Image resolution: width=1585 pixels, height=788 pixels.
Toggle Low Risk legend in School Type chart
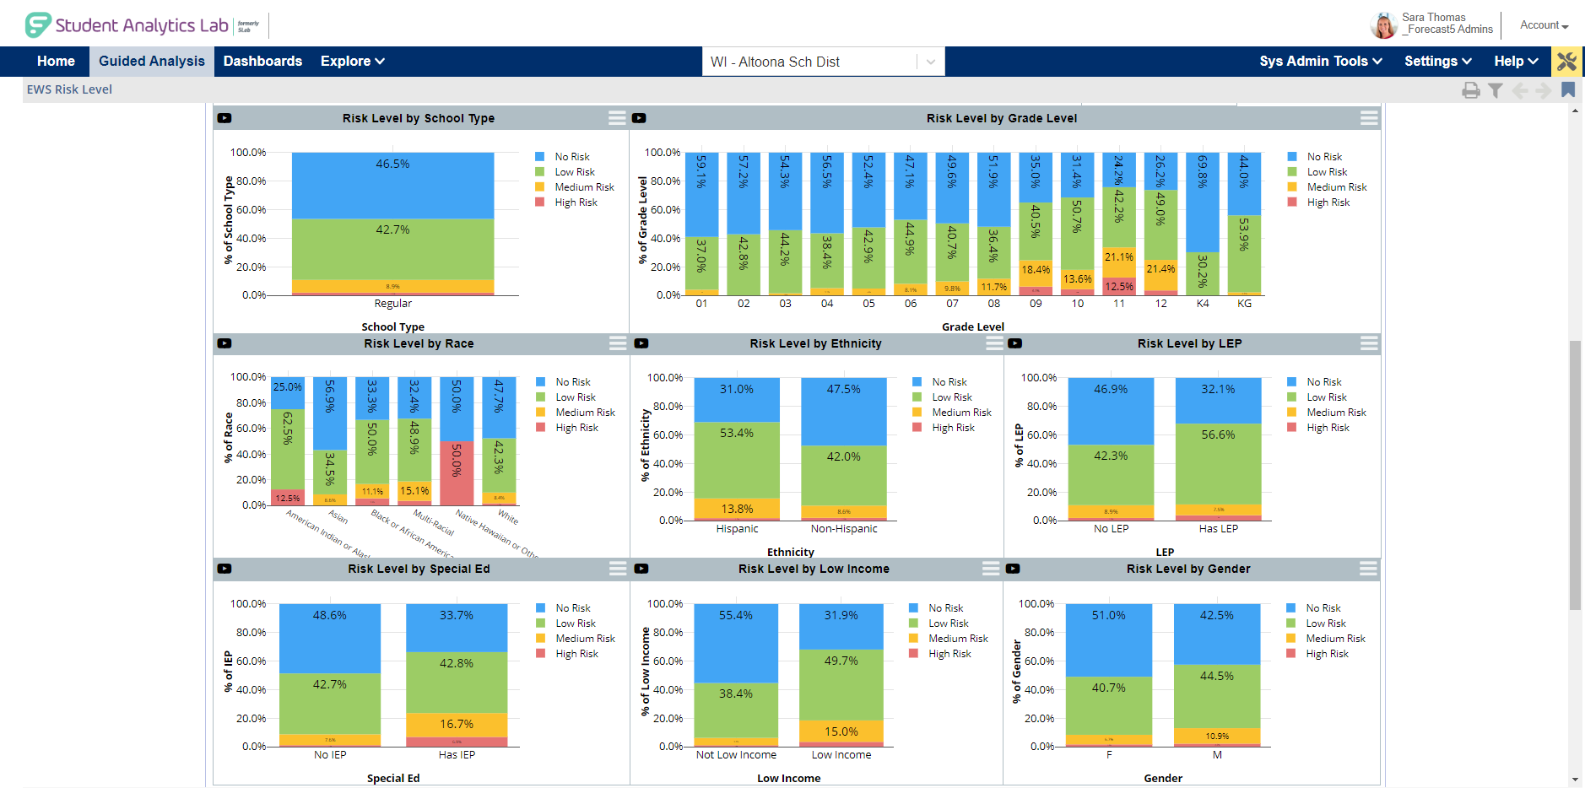(565, 172)
